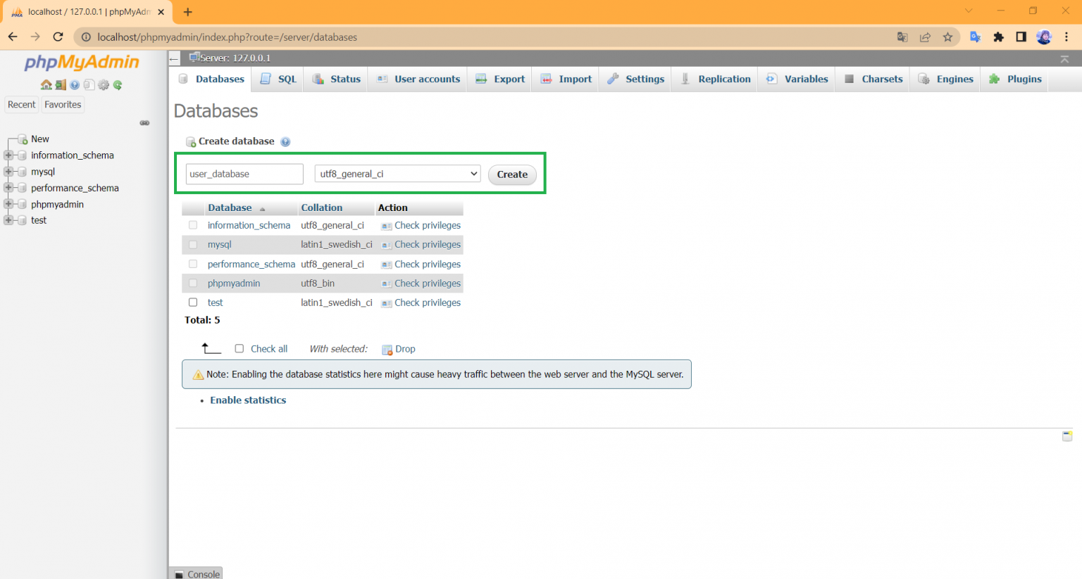Tick the checkbox for the test database

tap(193, 303)
